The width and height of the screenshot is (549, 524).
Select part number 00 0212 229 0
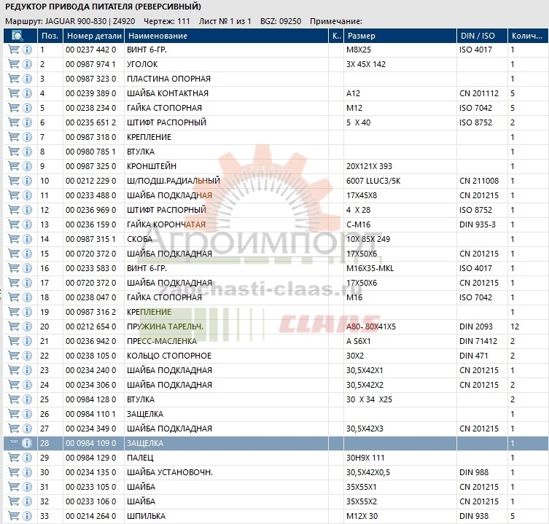(x=90, y=181)
